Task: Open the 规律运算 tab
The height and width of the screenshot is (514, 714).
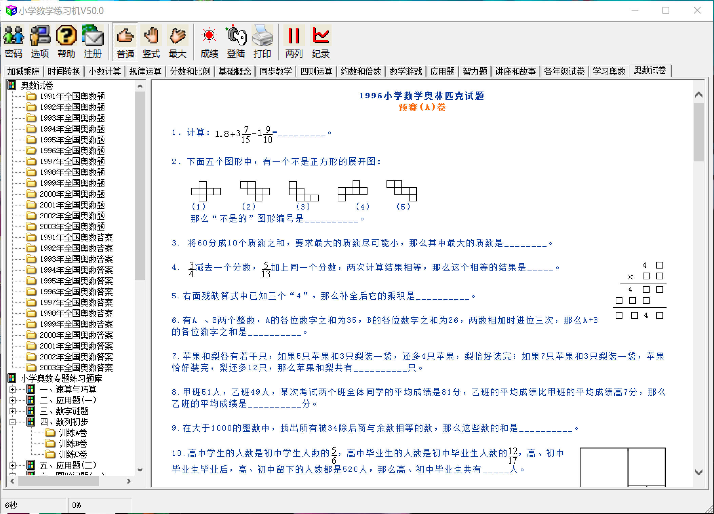Action: [x=145, y=71]
